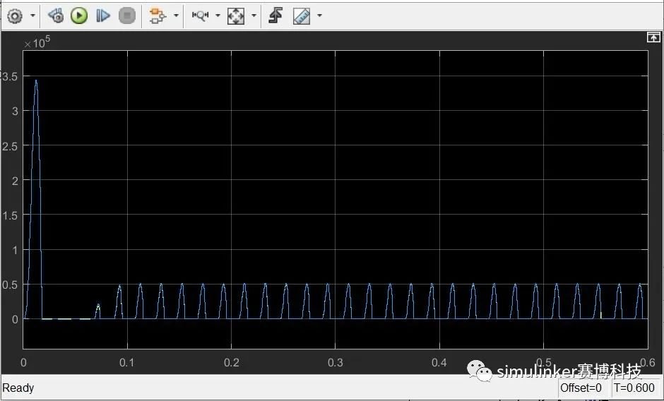
Task: Click the 1.5 y-axis tick label
Action: coord(10,215)
